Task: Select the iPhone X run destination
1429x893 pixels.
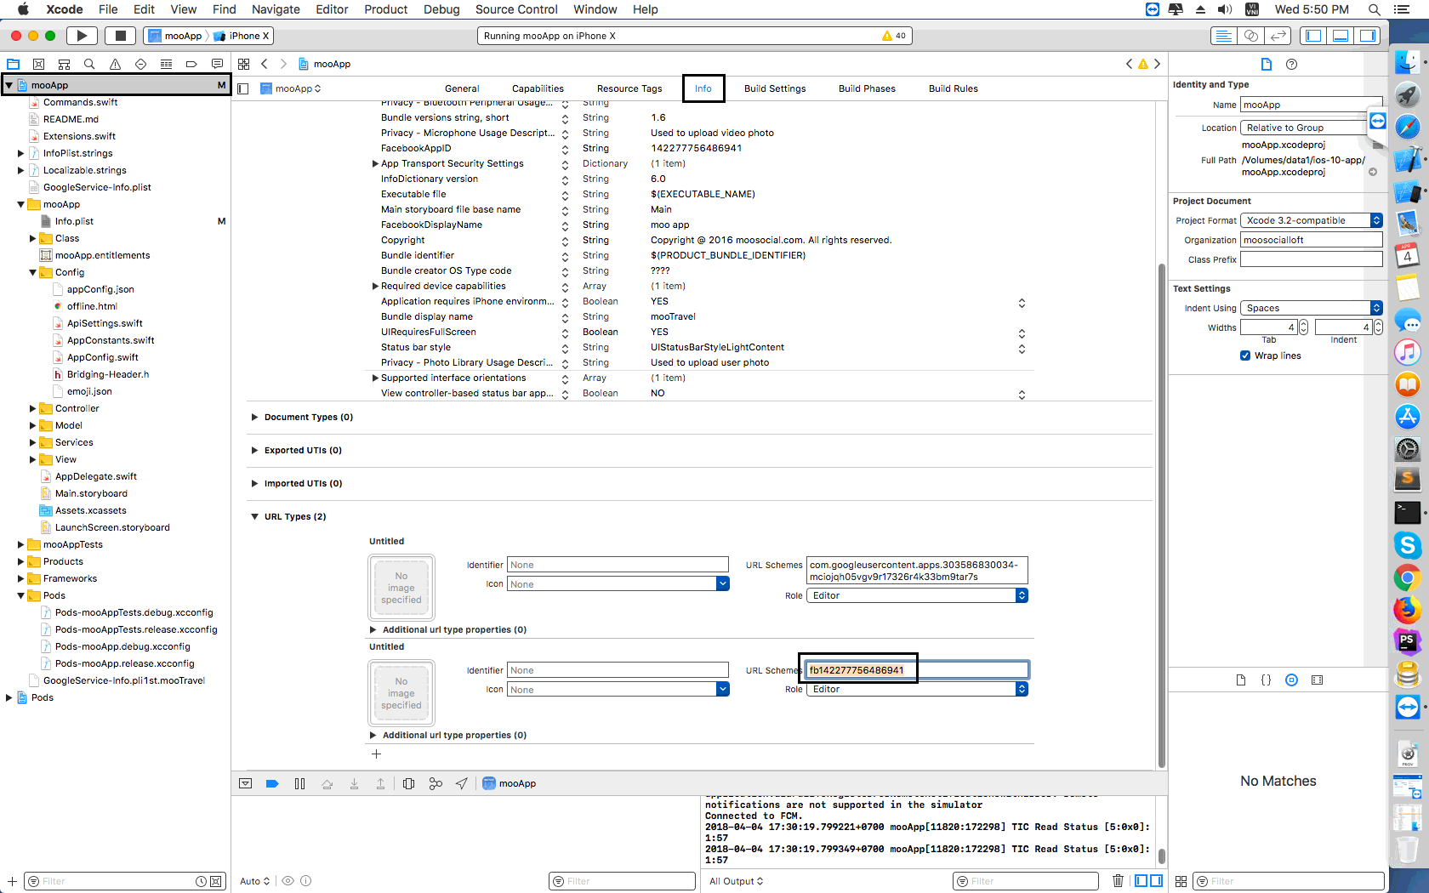Action: click(242, 36)
